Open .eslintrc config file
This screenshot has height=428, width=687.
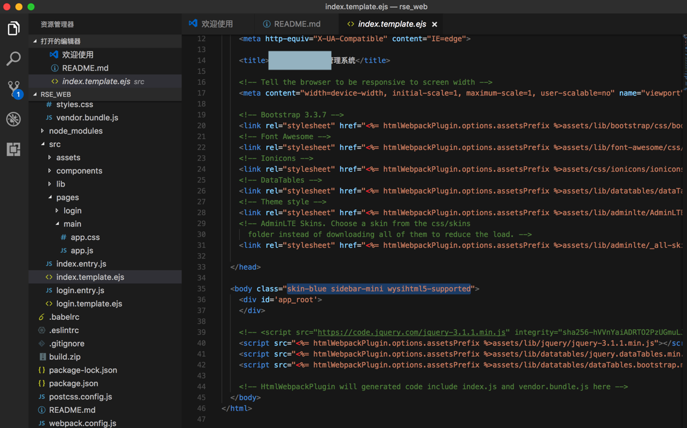click(64, 331)
